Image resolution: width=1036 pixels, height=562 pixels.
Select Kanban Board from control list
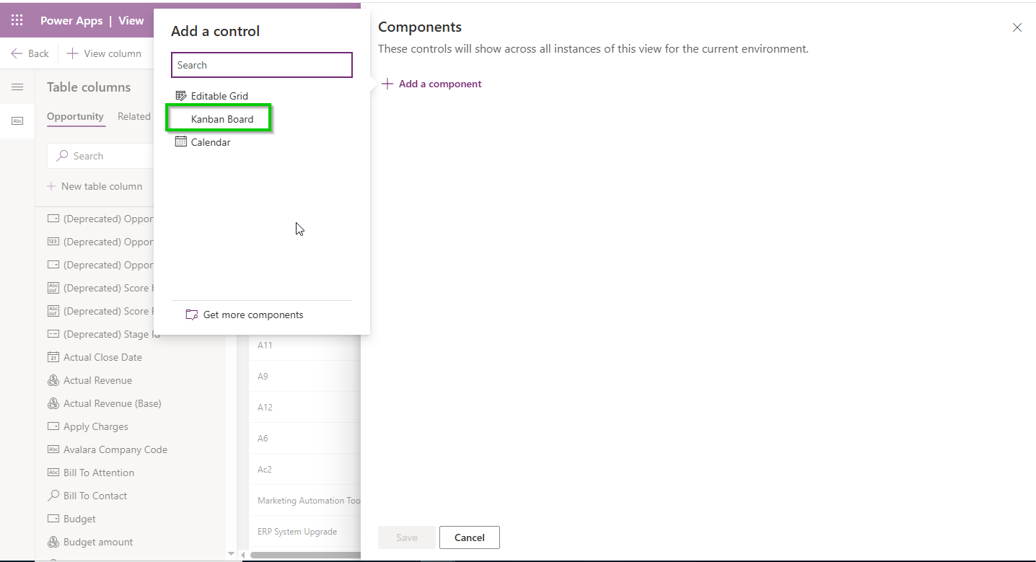pos(221,119)
